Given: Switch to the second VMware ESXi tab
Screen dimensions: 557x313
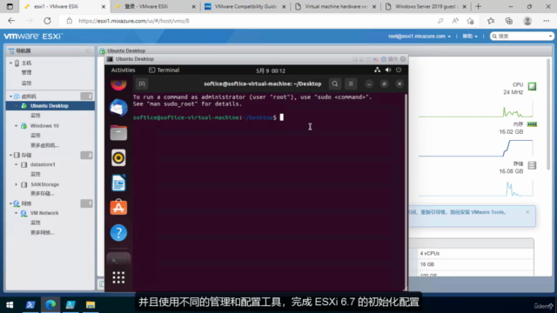Looking at the screenshot, I should click(155, 6).
